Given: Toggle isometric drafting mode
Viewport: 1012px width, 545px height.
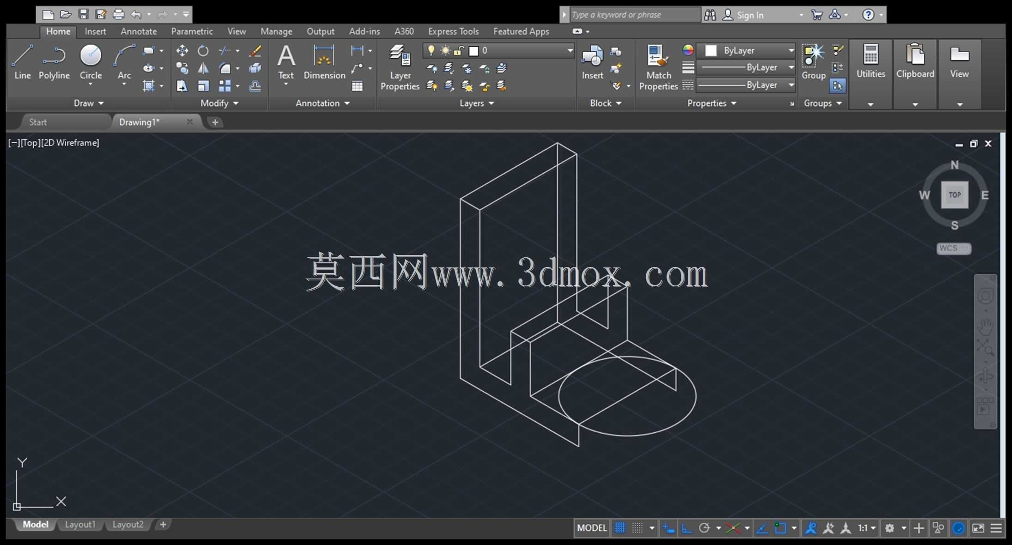Looking at the screenshot, I should coord(733,527).
